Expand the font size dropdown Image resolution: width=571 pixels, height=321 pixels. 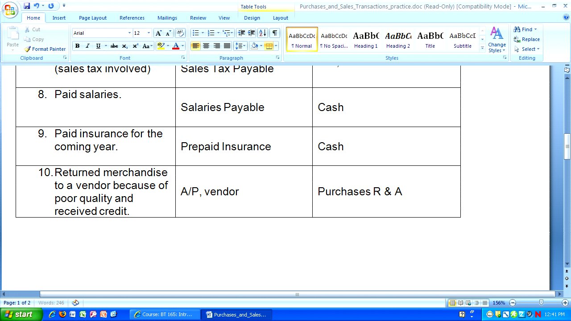point(149,33)
